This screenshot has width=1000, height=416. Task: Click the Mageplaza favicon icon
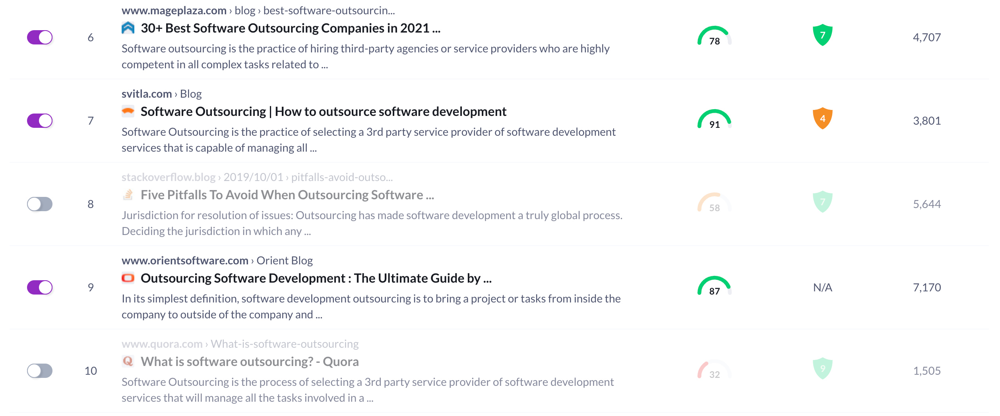tap(128, 28)
